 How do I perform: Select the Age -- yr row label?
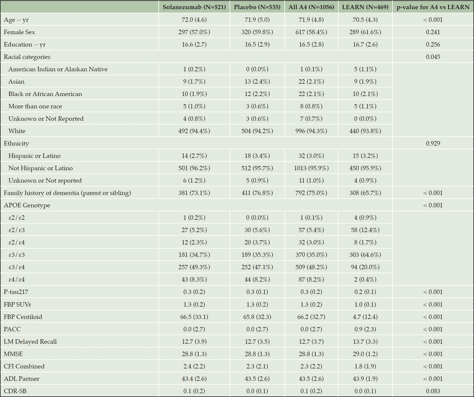pyautogui.click(x=16, y=20)
